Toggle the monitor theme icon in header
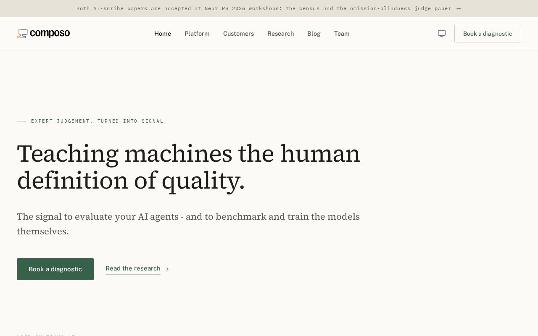The height and width of the screenshot is (336, 538). point(442,34)
